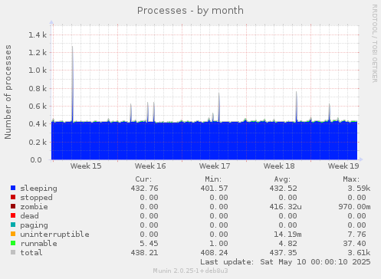
Task: Click total current value 438.21
Action: pyautogui.click(x=144, y=253)
